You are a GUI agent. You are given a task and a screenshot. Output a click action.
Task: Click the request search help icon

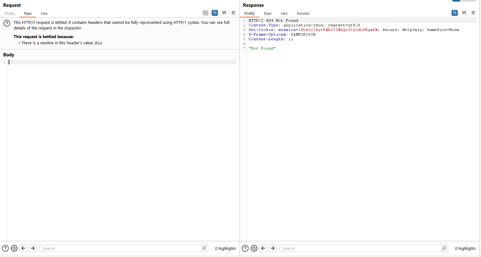coord(5,248)
